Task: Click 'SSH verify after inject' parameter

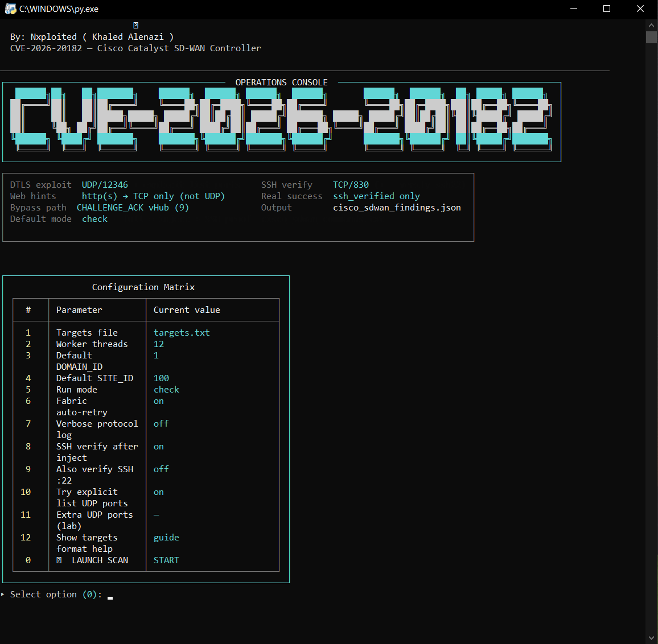Action: 97,452
